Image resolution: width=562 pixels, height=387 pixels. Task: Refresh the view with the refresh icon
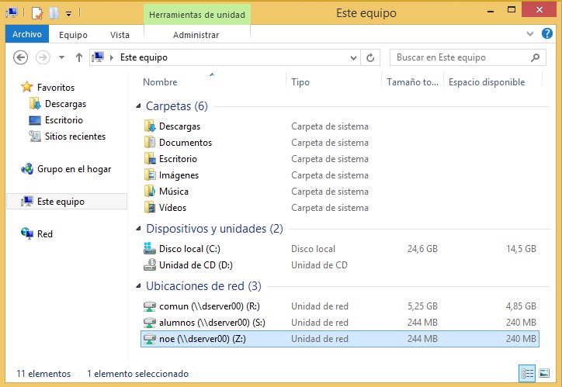pos(370,57)
